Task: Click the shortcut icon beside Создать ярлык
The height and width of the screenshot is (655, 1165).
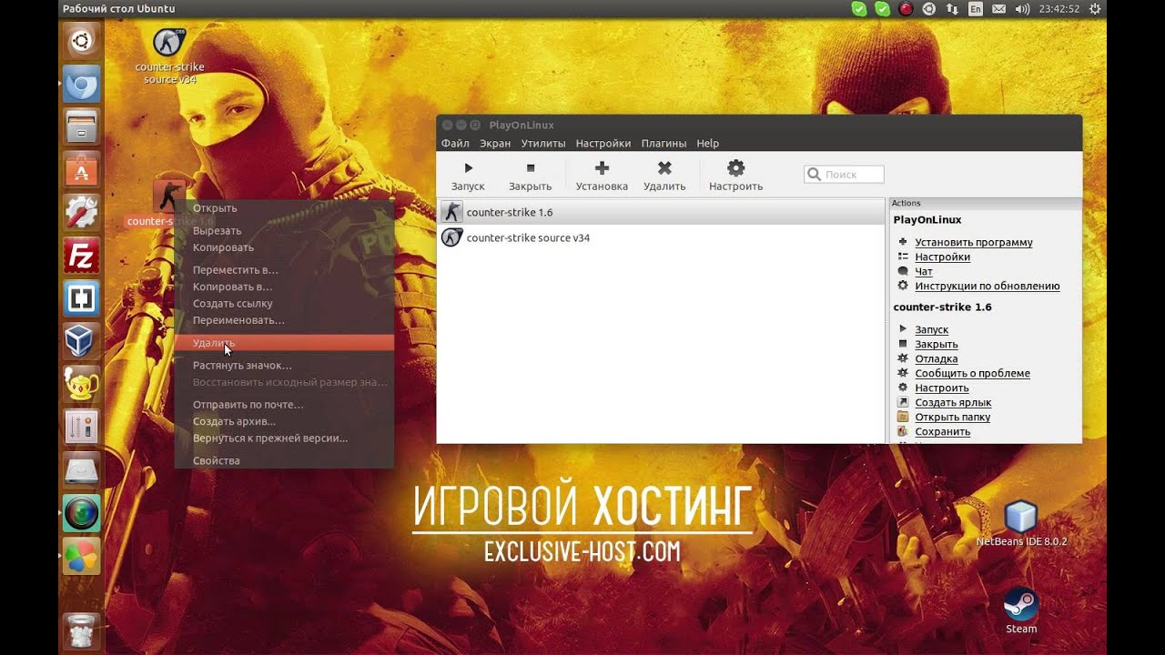Action: [903, 402]
